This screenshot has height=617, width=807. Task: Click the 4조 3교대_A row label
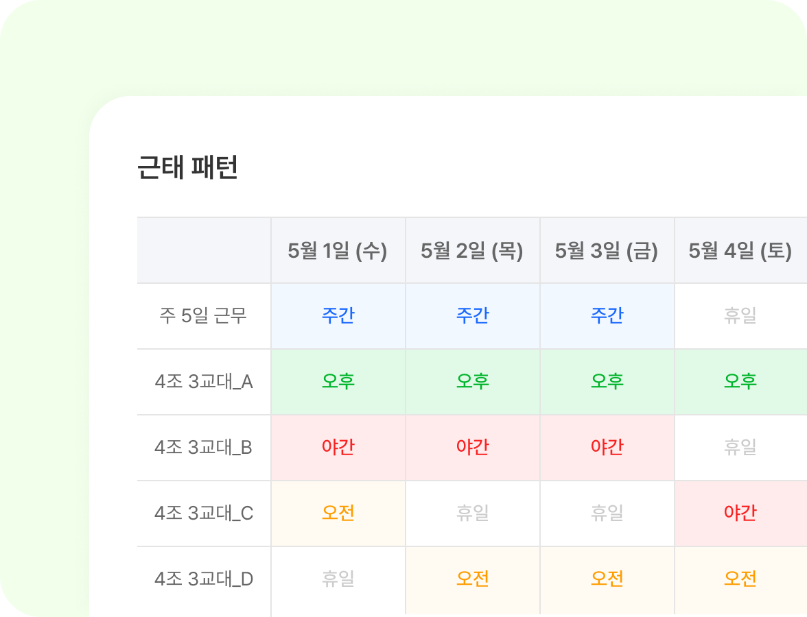point(203,382)
